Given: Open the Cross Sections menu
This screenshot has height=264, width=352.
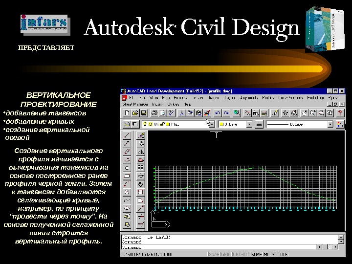Looking at the screenshot, I should (x=290, y=98).
